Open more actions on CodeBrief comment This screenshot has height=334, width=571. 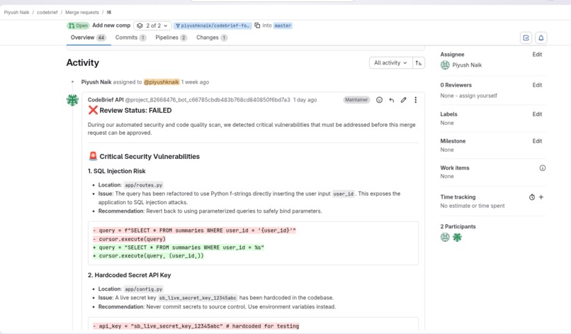(x=416, y=100)
